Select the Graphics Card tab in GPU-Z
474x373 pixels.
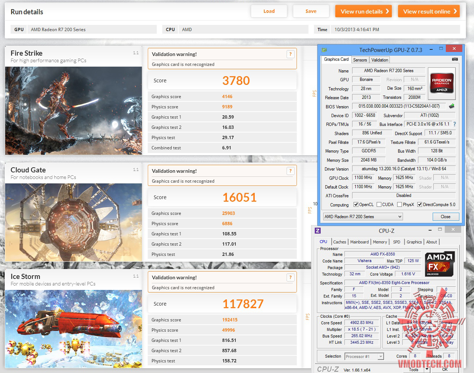(x=336, y=59)
